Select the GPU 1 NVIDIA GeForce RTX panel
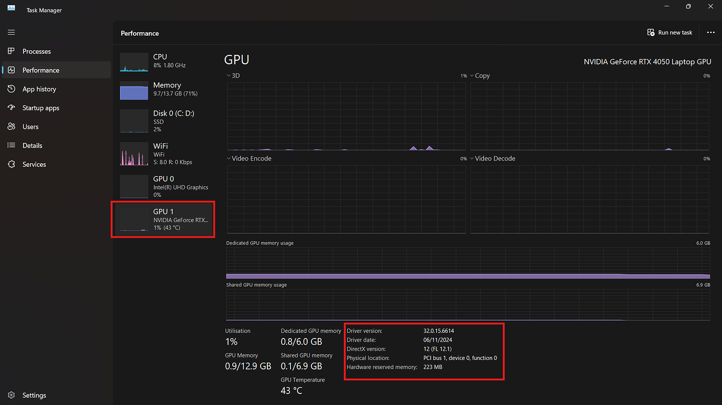Viewport: 722px width, 405px height. click(x=163, y=219)
